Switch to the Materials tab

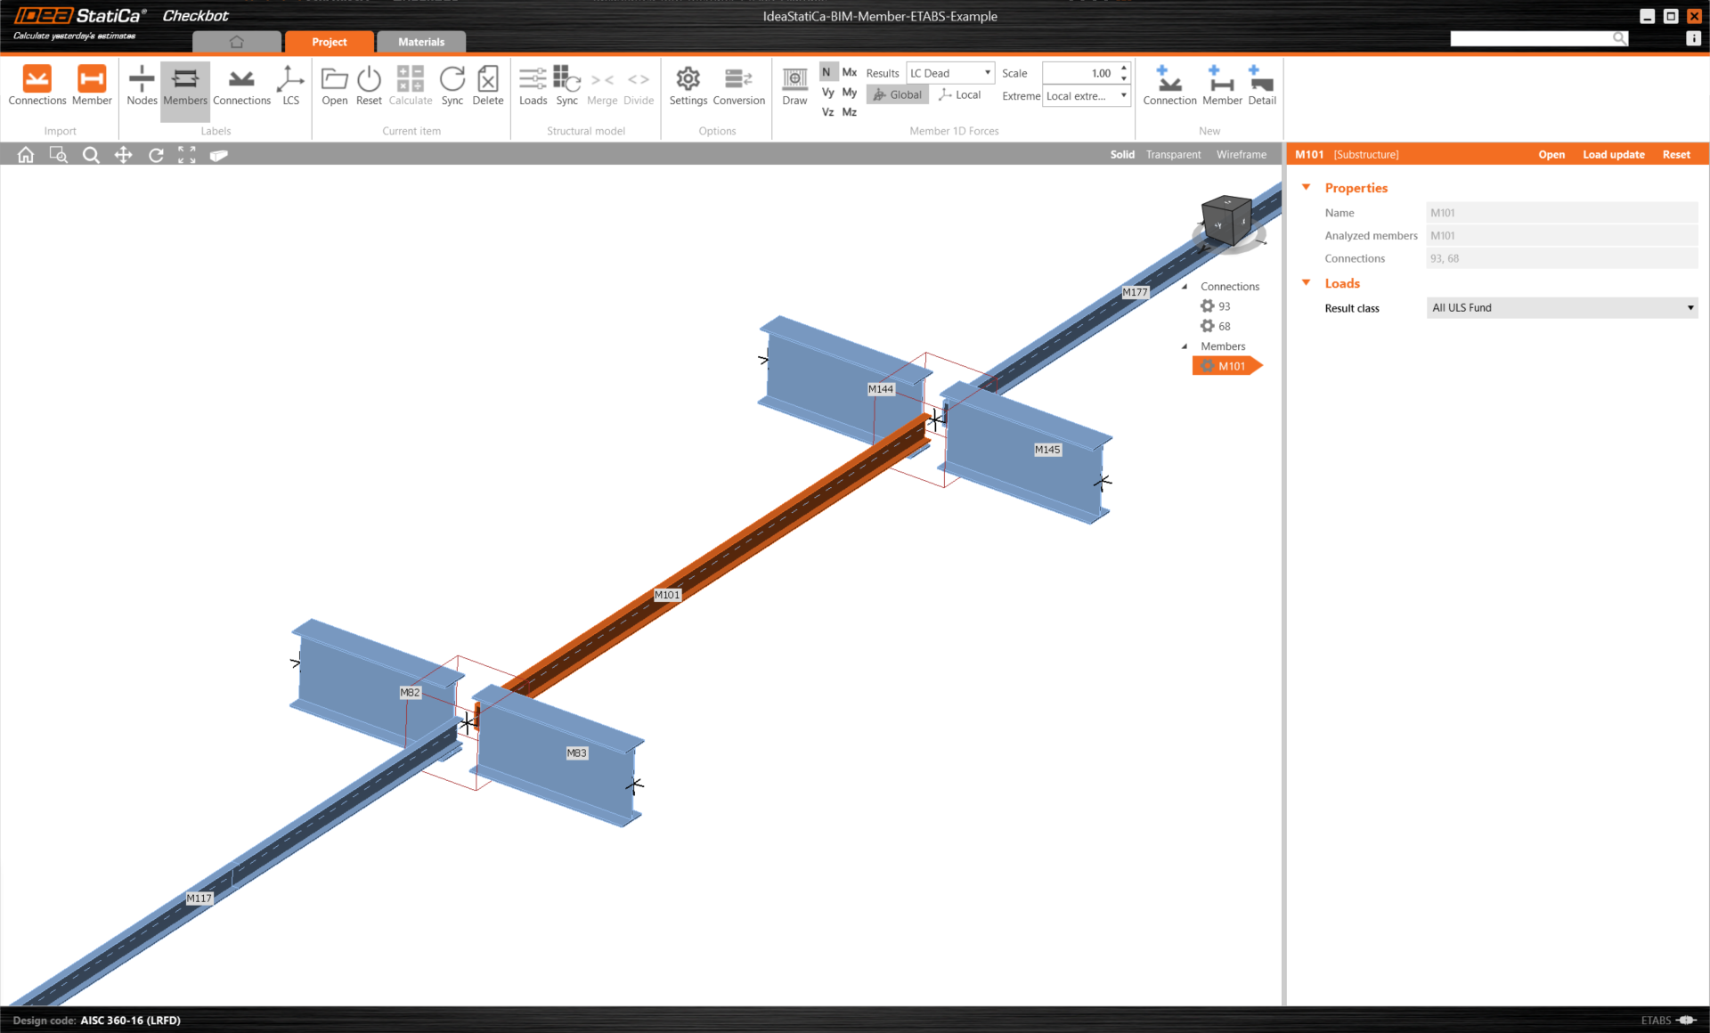click(420, 42)
